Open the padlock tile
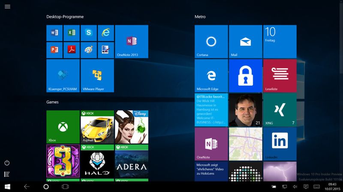 pyautogui.click(x=245, y=76)
